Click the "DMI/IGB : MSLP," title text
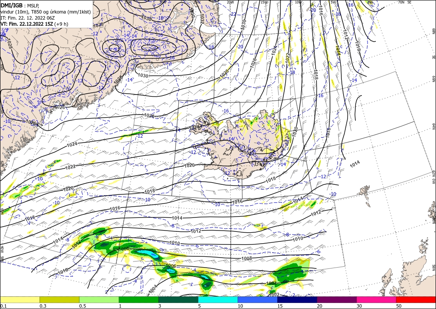 tap(20, 5)
